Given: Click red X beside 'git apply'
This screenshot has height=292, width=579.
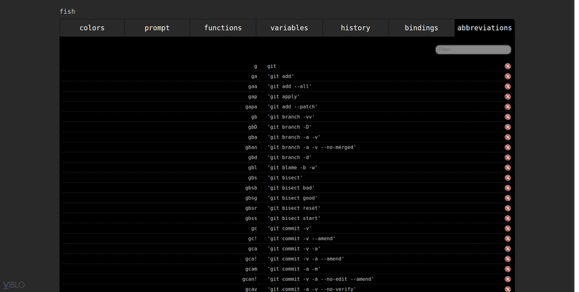Looking at the screenshot, I should (507, 97).
